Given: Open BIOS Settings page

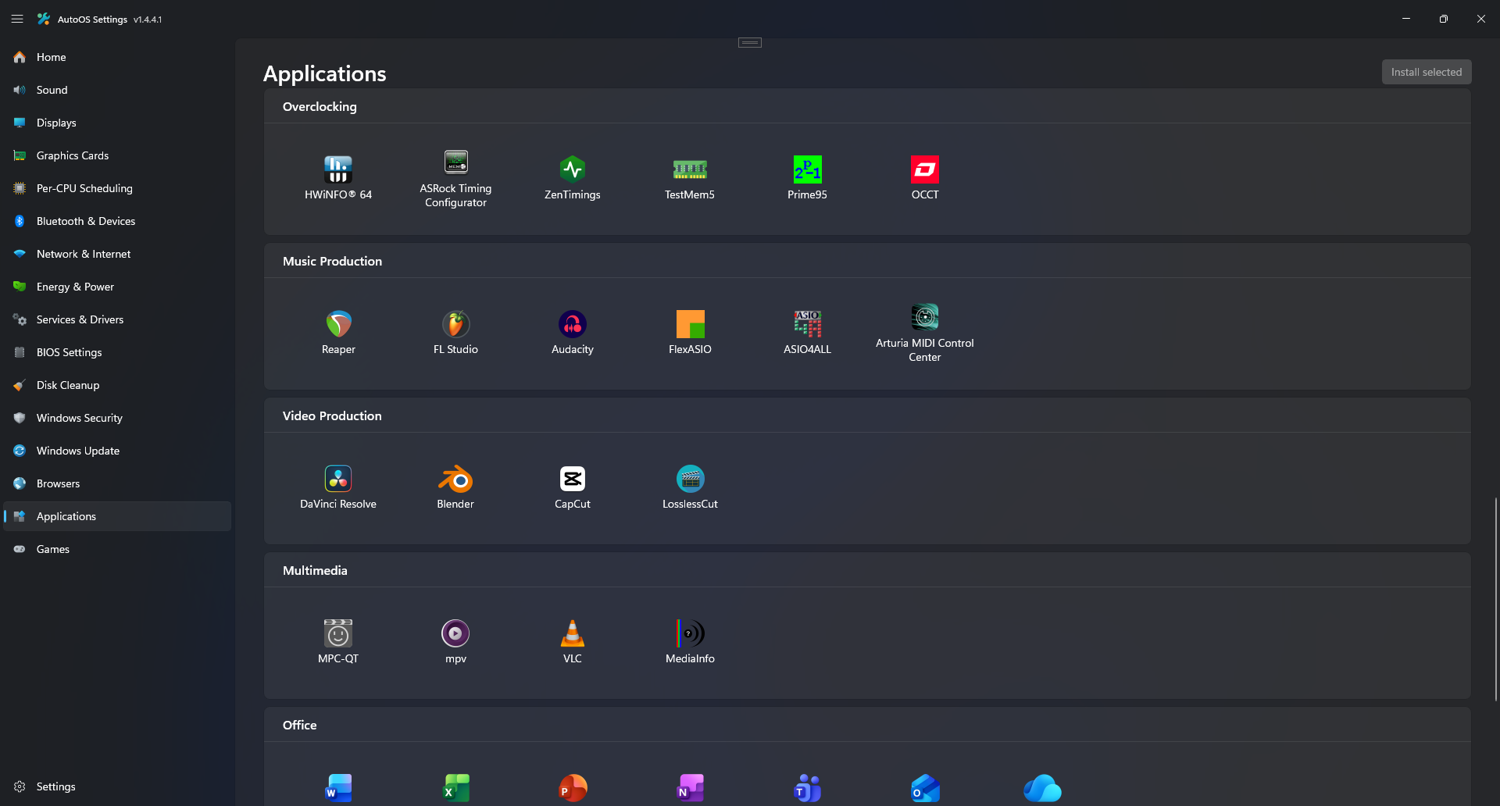Looking at the screenshot, I should 117,352.
